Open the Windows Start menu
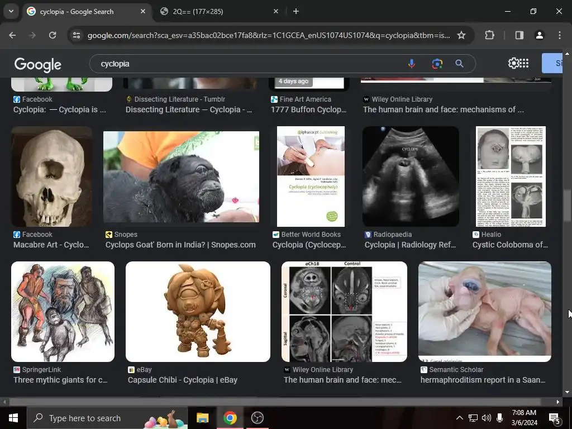This screenshot has width=572, height=429. point(13,418)
